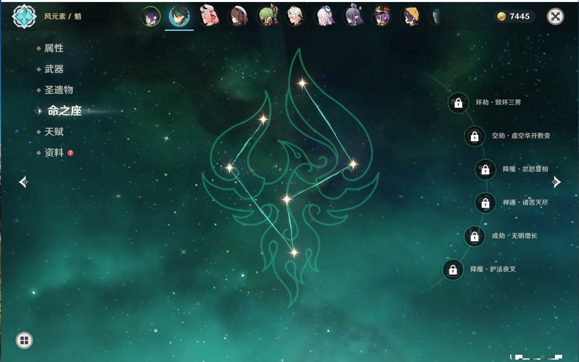Go to previous character with left arrow
The height and width of the screenshot is (362, 579).
coord(23,182)
